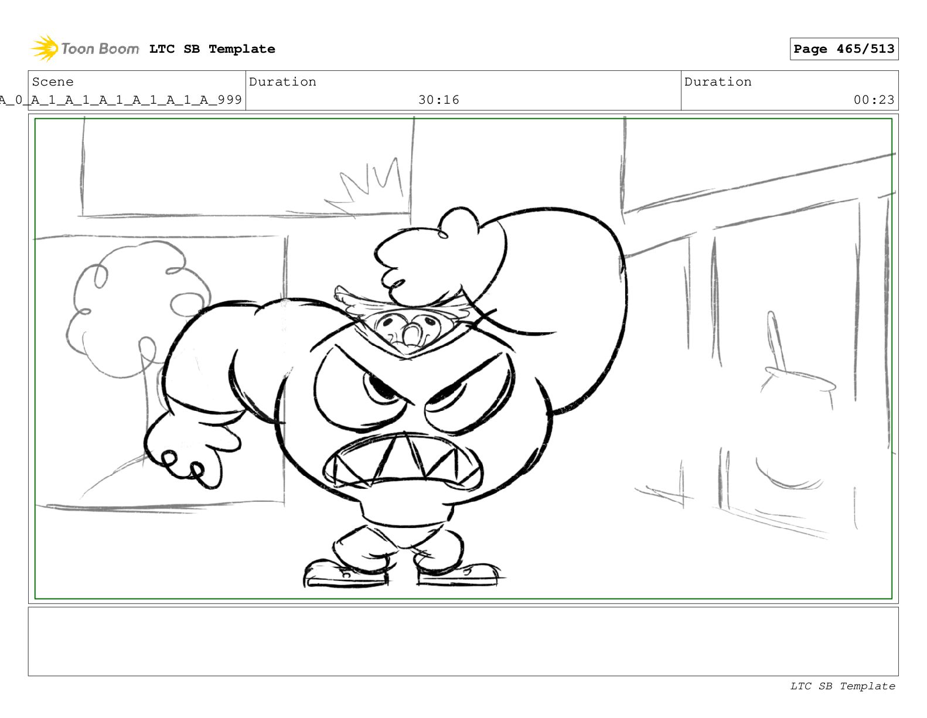Image resolution: width=927 pixels, height=718 pixels.
Task: Click the 'Page 465/513' page indicator
Action: click(x=844, y=49)
